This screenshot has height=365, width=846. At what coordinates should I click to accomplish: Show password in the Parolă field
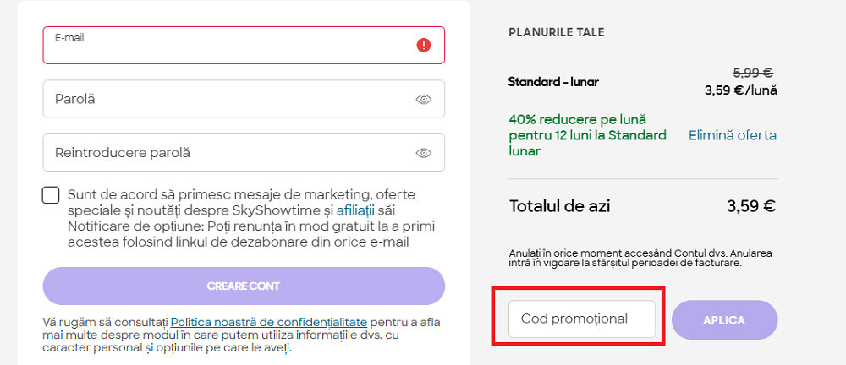tap(424, 100)
